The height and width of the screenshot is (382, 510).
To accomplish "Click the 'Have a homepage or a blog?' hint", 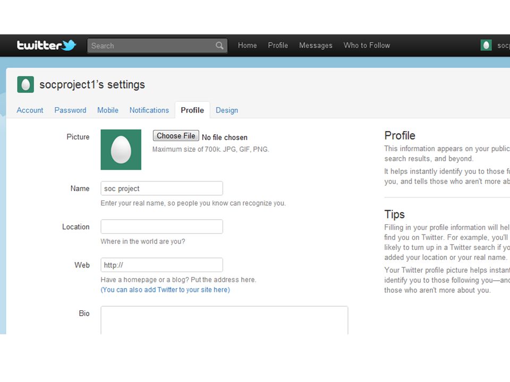I will 178,280.
